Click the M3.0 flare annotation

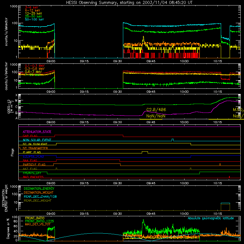(239, 110)
